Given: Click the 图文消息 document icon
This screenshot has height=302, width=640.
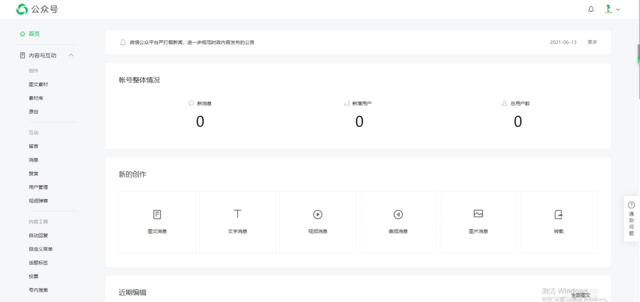Looking at the screenshot, I should (157, 214).
